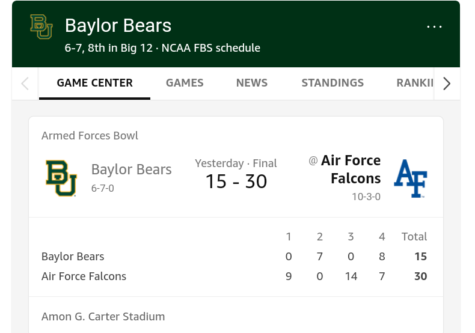The width and height of the screenshot is (475, 333).
Task: Open the News tab
Action: pyautogui.click(x=251, y=83)
